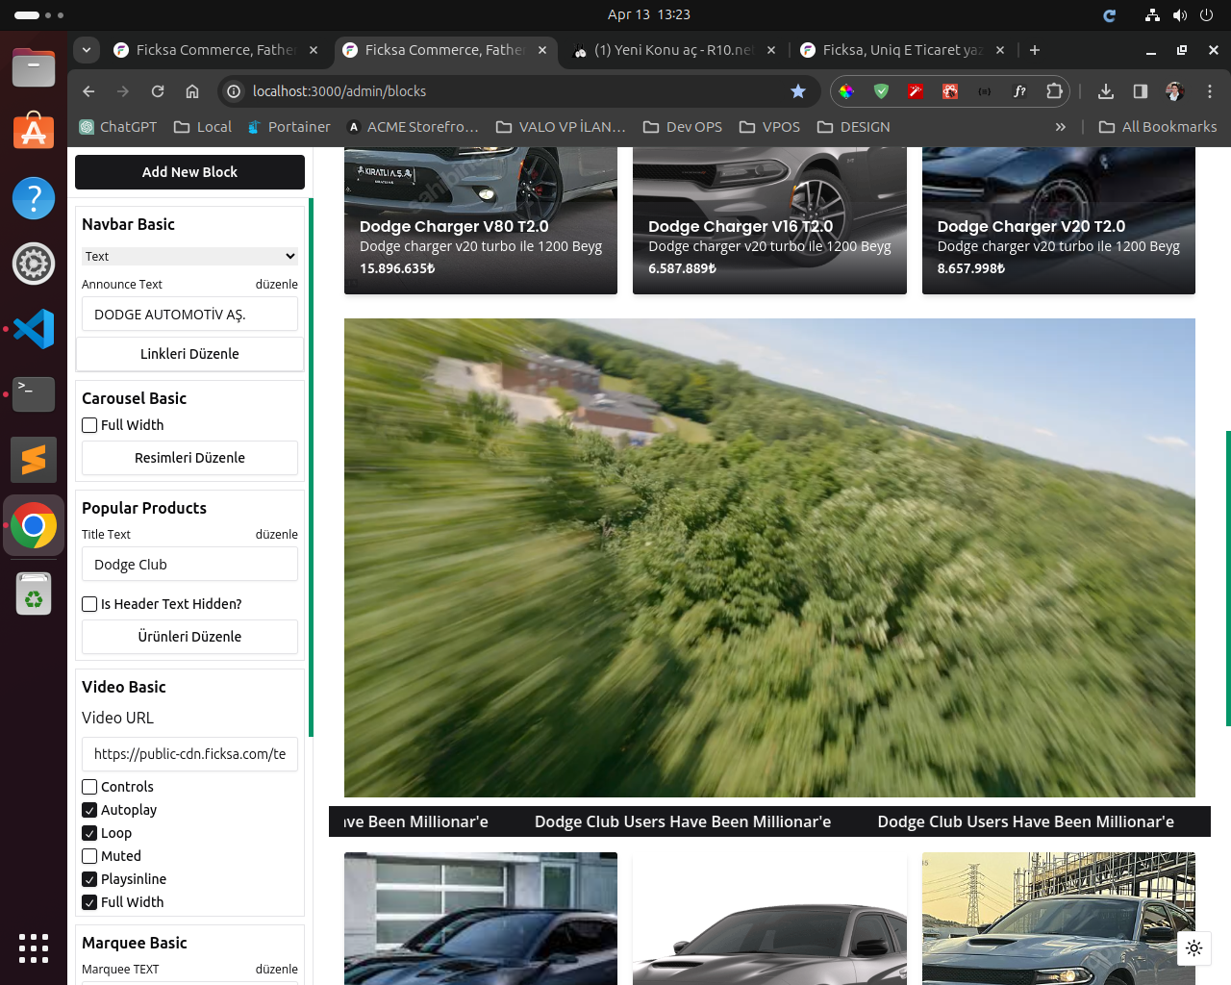The height and width of the screenshot is (985, 1231).
Task: Open the Files app in the dock
Action: coord(34,67)
